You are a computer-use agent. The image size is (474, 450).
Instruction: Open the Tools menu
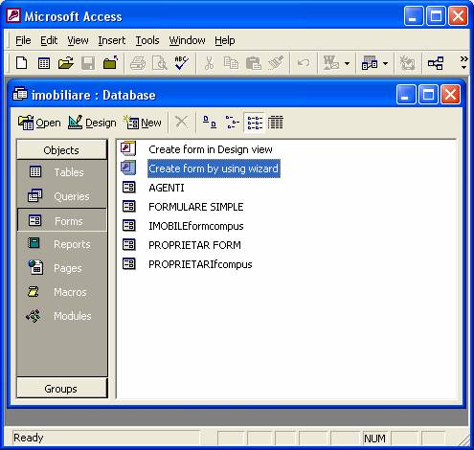147,40
